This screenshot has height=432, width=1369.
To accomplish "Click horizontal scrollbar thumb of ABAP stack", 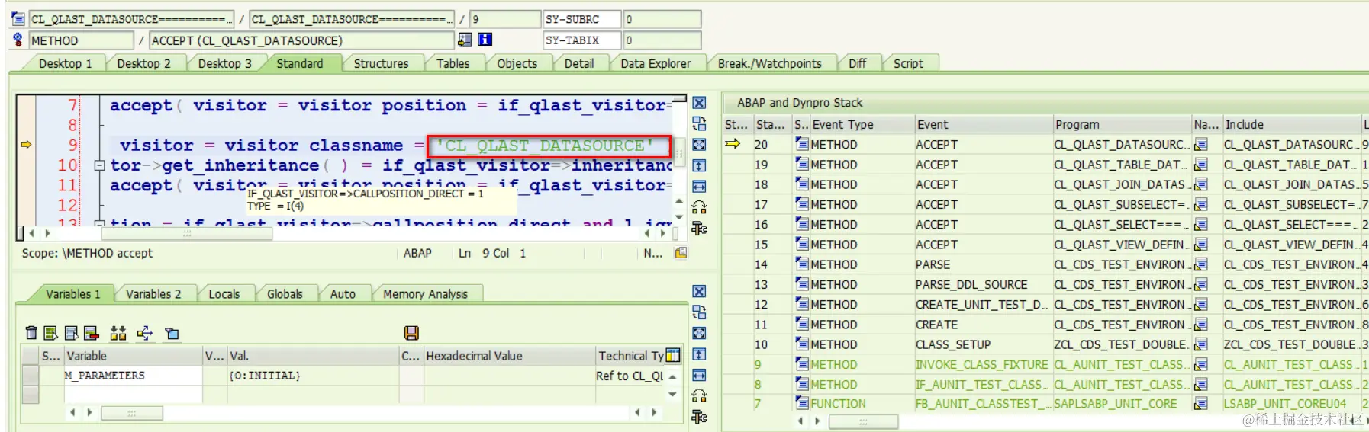I will [863, 421].
